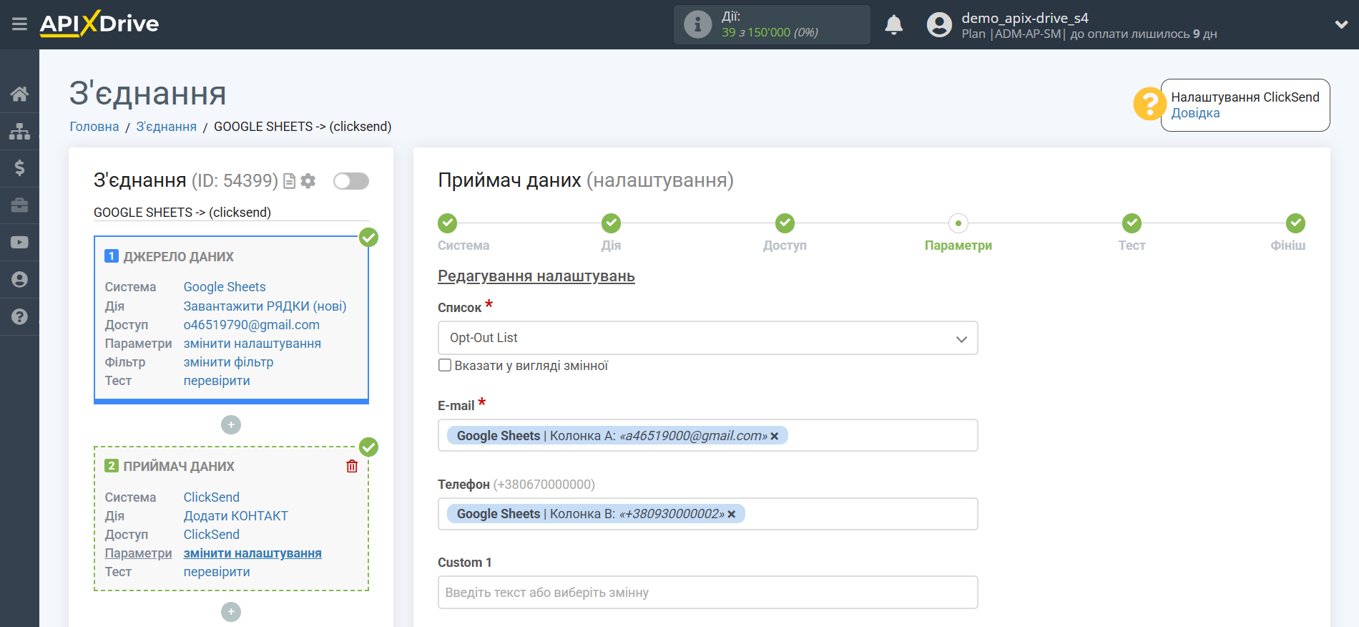Click receiver ClickSend access link
Screen dimensions: 1359x627
[x=212, y=535]
